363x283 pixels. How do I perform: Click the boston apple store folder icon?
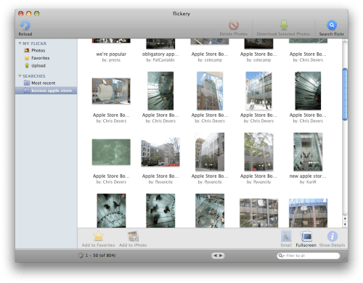[27, 91]
